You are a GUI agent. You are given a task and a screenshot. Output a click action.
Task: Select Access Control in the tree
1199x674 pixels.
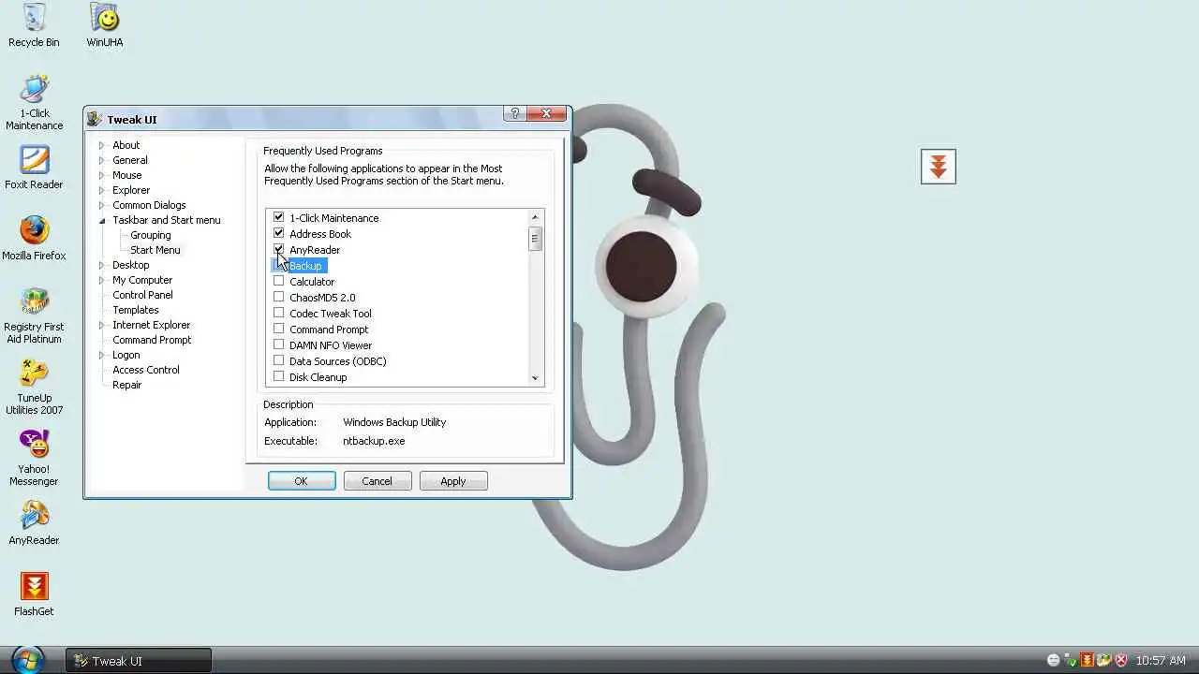(145, 370)
